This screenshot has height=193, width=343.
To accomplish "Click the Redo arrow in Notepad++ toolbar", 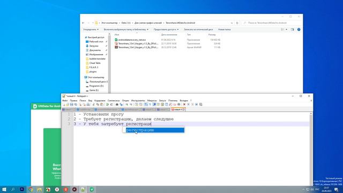I will [x=111, y=105].
